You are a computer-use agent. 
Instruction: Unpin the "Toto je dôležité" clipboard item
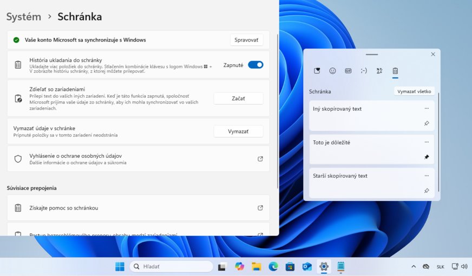tap(427, 157)
